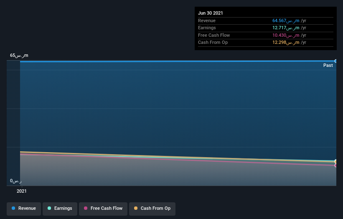The image size is (343, 219).
Task: Toggle the Cash From Op legend button
Action: pos(152,209)
